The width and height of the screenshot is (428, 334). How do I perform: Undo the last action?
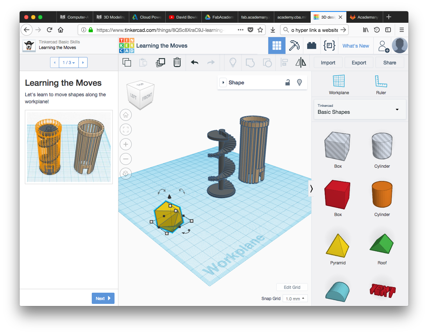194,63
